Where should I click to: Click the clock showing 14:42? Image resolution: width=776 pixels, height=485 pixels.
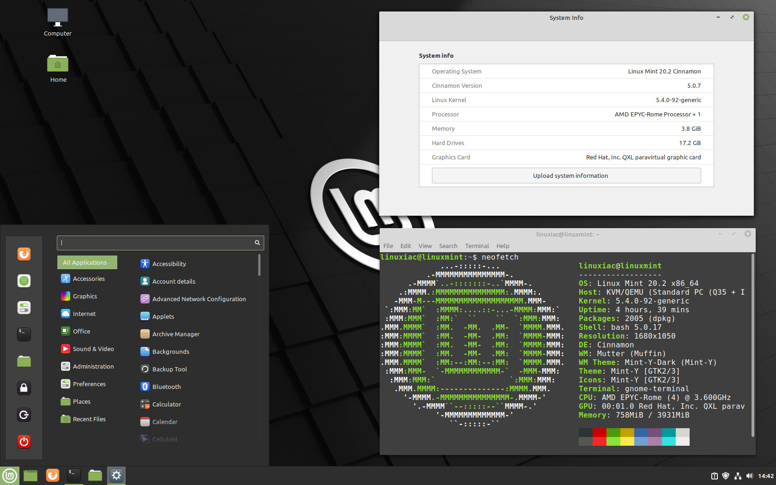click(765, 476)
